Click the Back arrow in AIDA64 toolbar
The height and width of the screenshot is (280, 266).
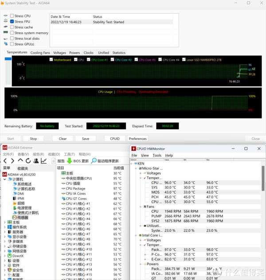coord(5,161)
